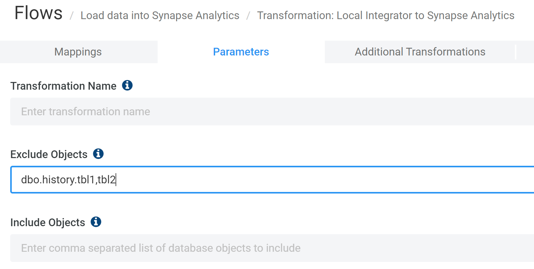Click 'Enter comma separated list' placeholder text

(161, 248)
